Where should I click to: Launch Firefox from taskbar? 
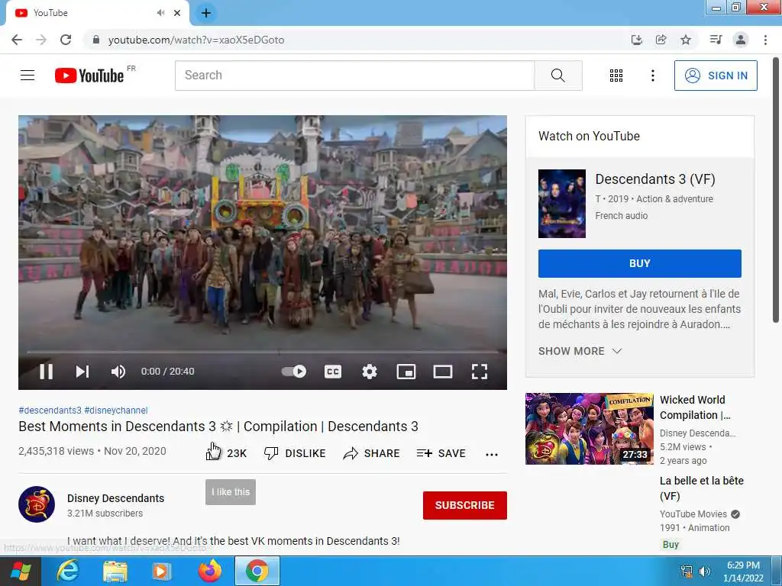(210, 571)
